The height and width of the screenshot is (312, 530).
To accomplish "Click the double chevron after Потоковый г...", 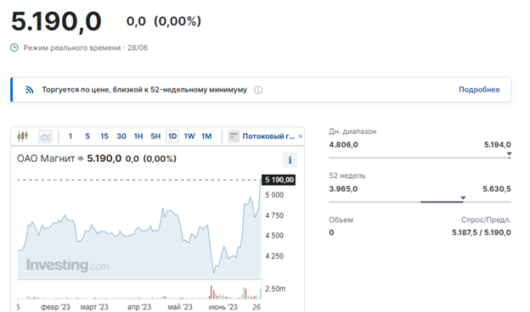I will click(x=301, y=136).
